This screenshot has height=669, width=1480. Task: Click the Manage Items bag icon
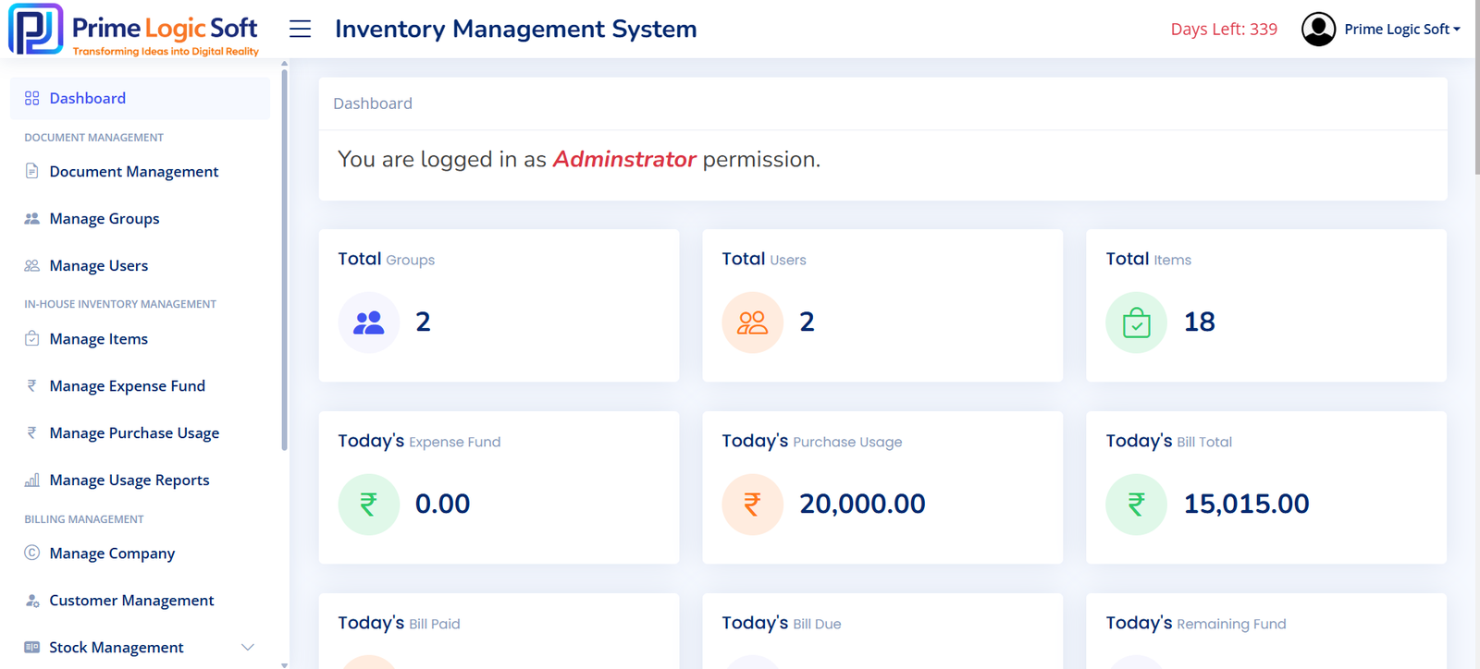32,338
